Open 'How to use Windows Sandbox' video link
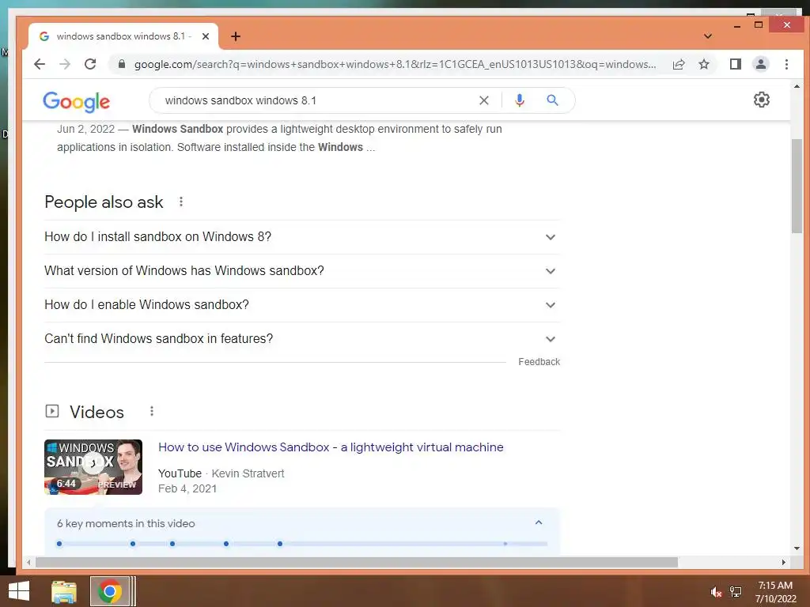 (331, 447)
